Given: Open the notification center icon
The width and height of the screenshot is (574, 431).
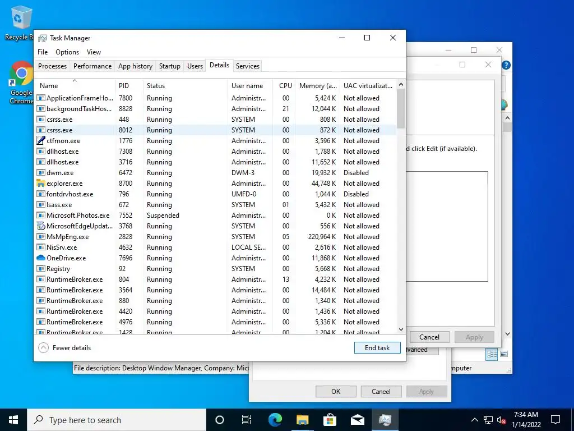Looking at the screenshot, I should coord(556,420).
